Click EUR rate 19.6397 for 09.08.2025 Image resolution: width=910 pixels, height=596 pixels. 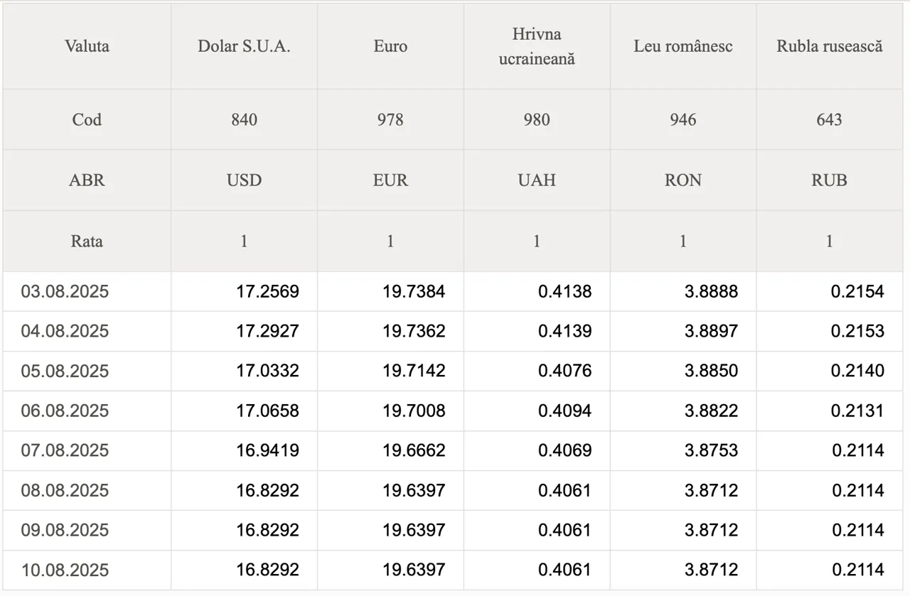point(414,530)
